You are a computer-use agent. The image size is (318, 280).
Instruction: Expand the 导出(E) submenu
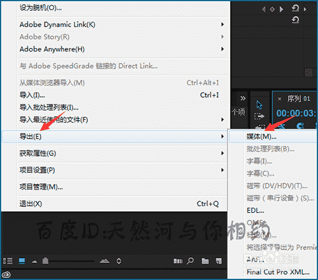tap(114, 137)
